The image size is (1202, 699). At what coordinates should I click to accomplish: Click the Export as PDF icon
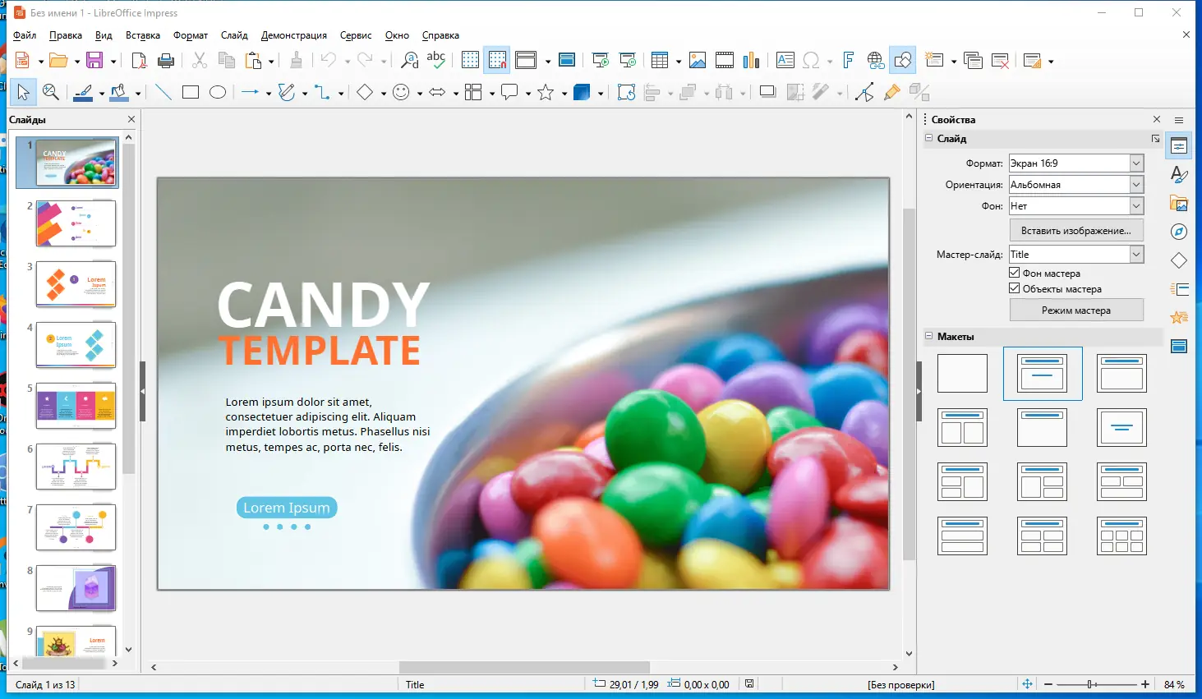click(139, 60)
